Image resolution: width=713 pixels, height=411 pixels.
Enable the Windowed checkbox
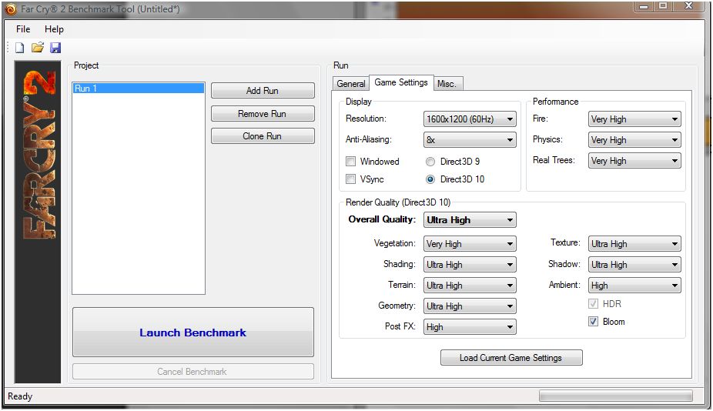pos(350,162)
